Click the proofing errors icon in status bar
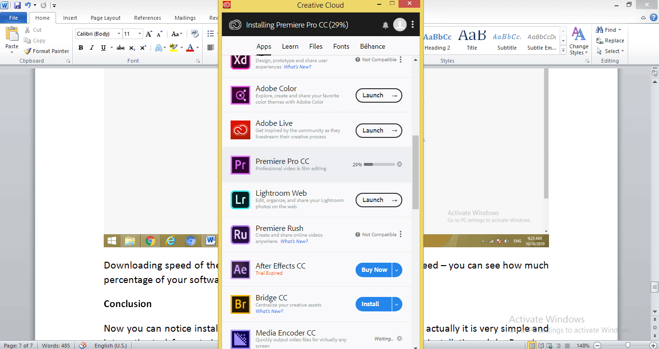659x349 pixels. click(x=83, y=345)
